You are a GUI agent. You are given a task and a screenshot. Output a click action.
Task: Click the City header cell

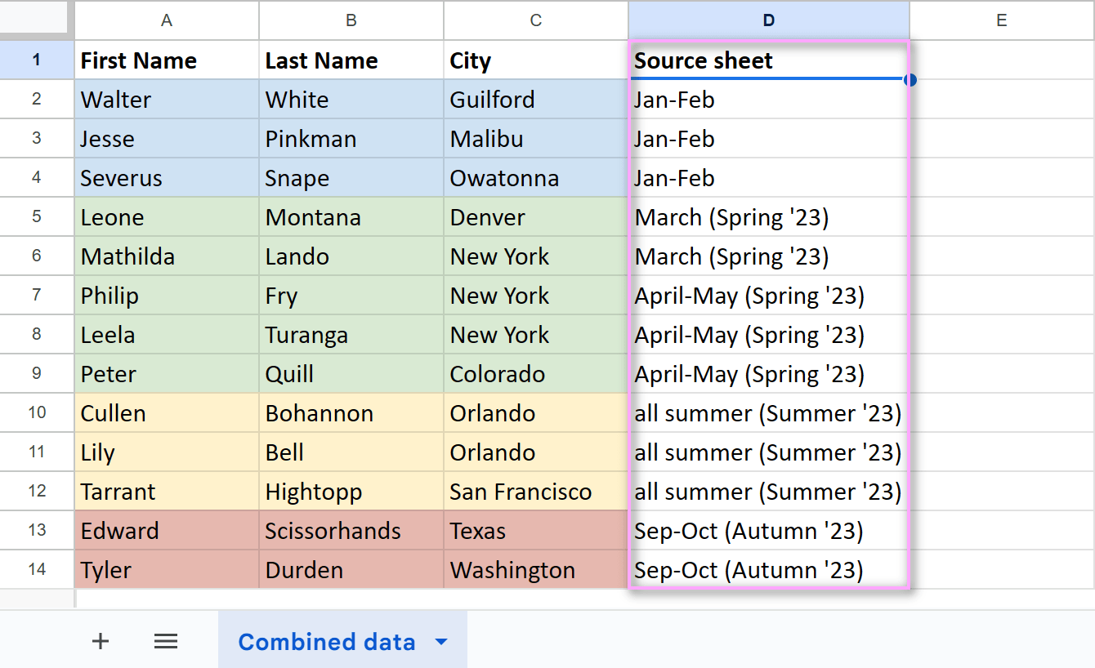point(536,60)
